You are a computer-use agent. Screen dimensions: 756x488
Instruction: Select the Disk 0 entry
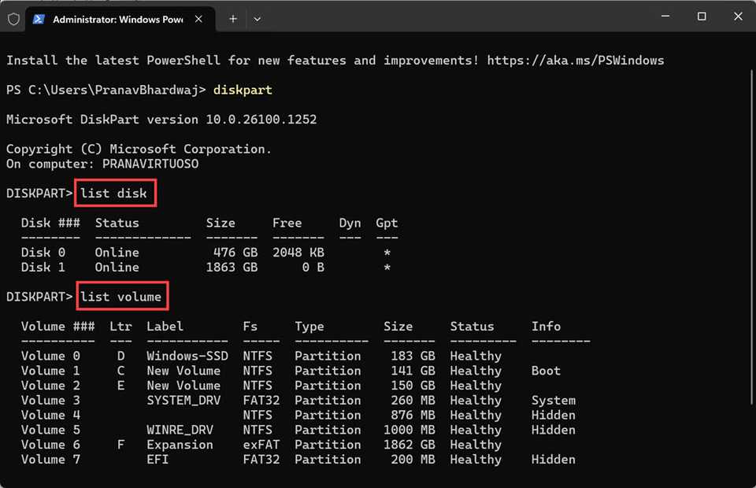[x=43, y=252]
